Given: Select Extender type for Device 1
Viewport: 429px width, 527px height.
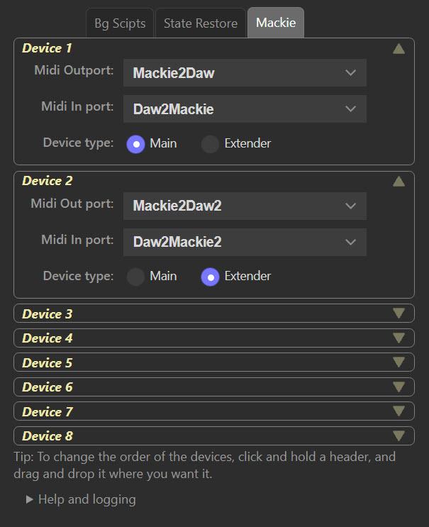Looking at the screenshot, I should (x=211, y=144).
